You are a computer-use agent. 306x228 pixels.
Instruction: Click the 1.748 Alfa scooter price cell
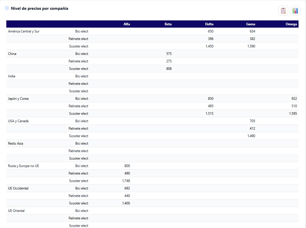126,181
